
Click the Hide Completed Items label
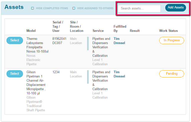(x=52, y=8)
